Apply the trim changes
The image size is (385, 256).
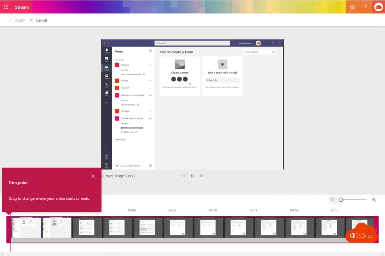[x=17, y=20]
